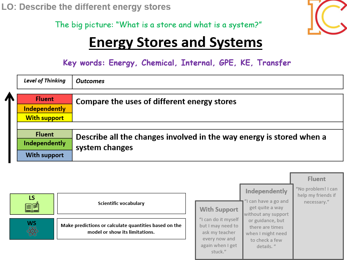Click the 'Energy Stores and Systems' title
The image size is (347, 260).
pos(176,42)
